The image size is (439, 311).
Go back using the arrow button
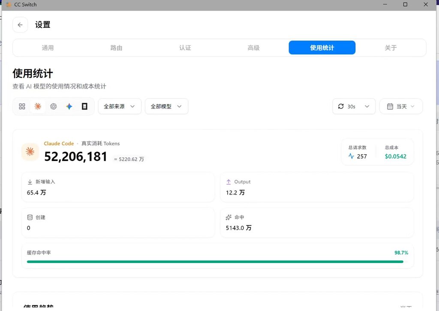coord(20,25)
